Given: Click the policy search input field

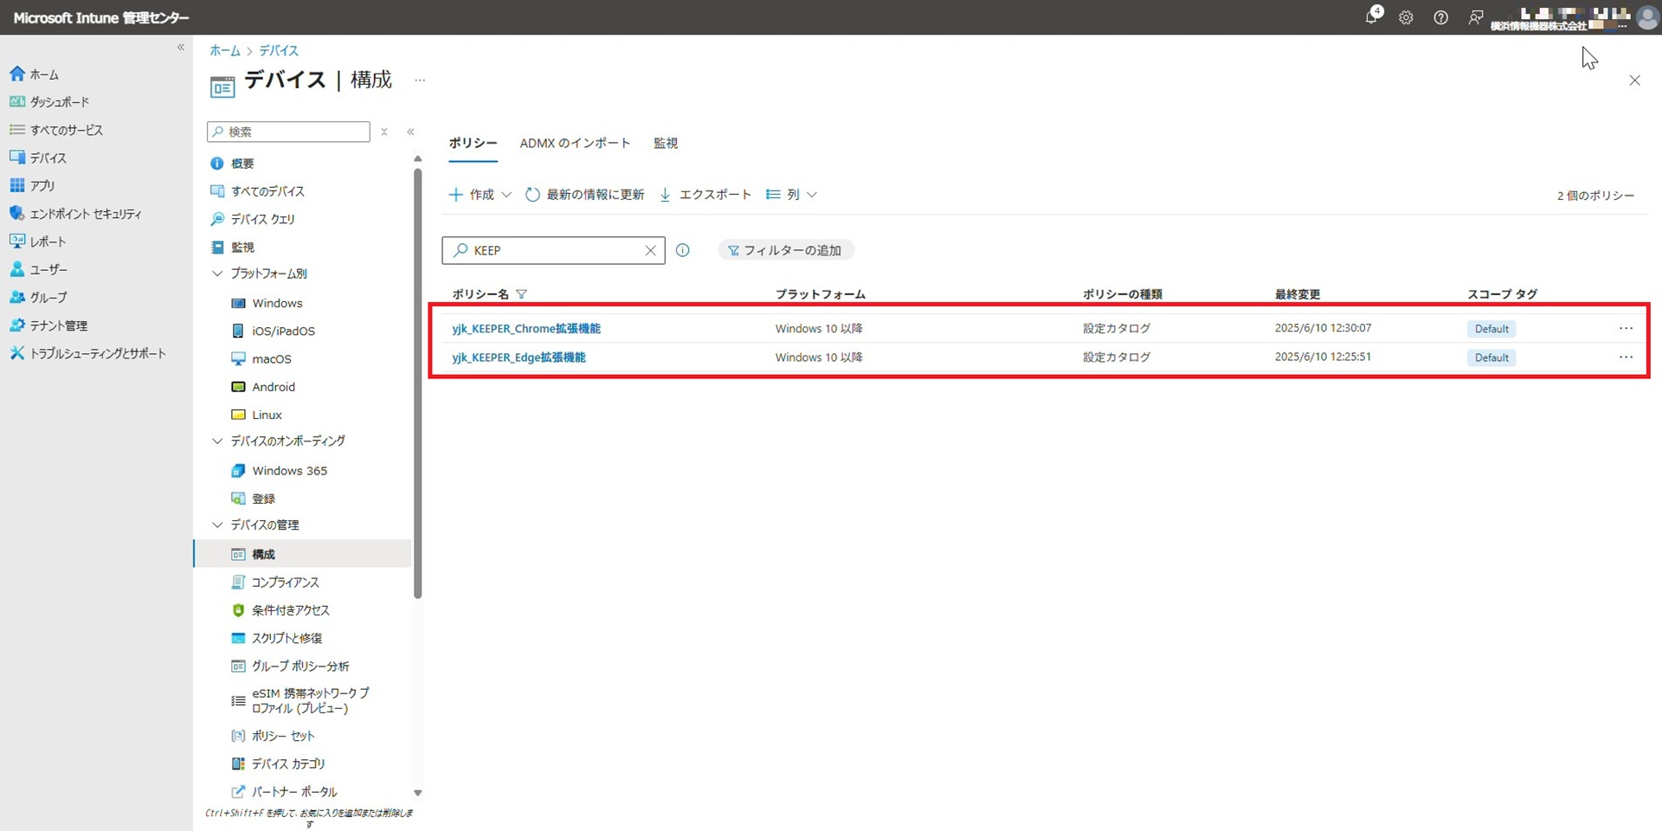Looking at the screenshot, I should pos(554,250).
